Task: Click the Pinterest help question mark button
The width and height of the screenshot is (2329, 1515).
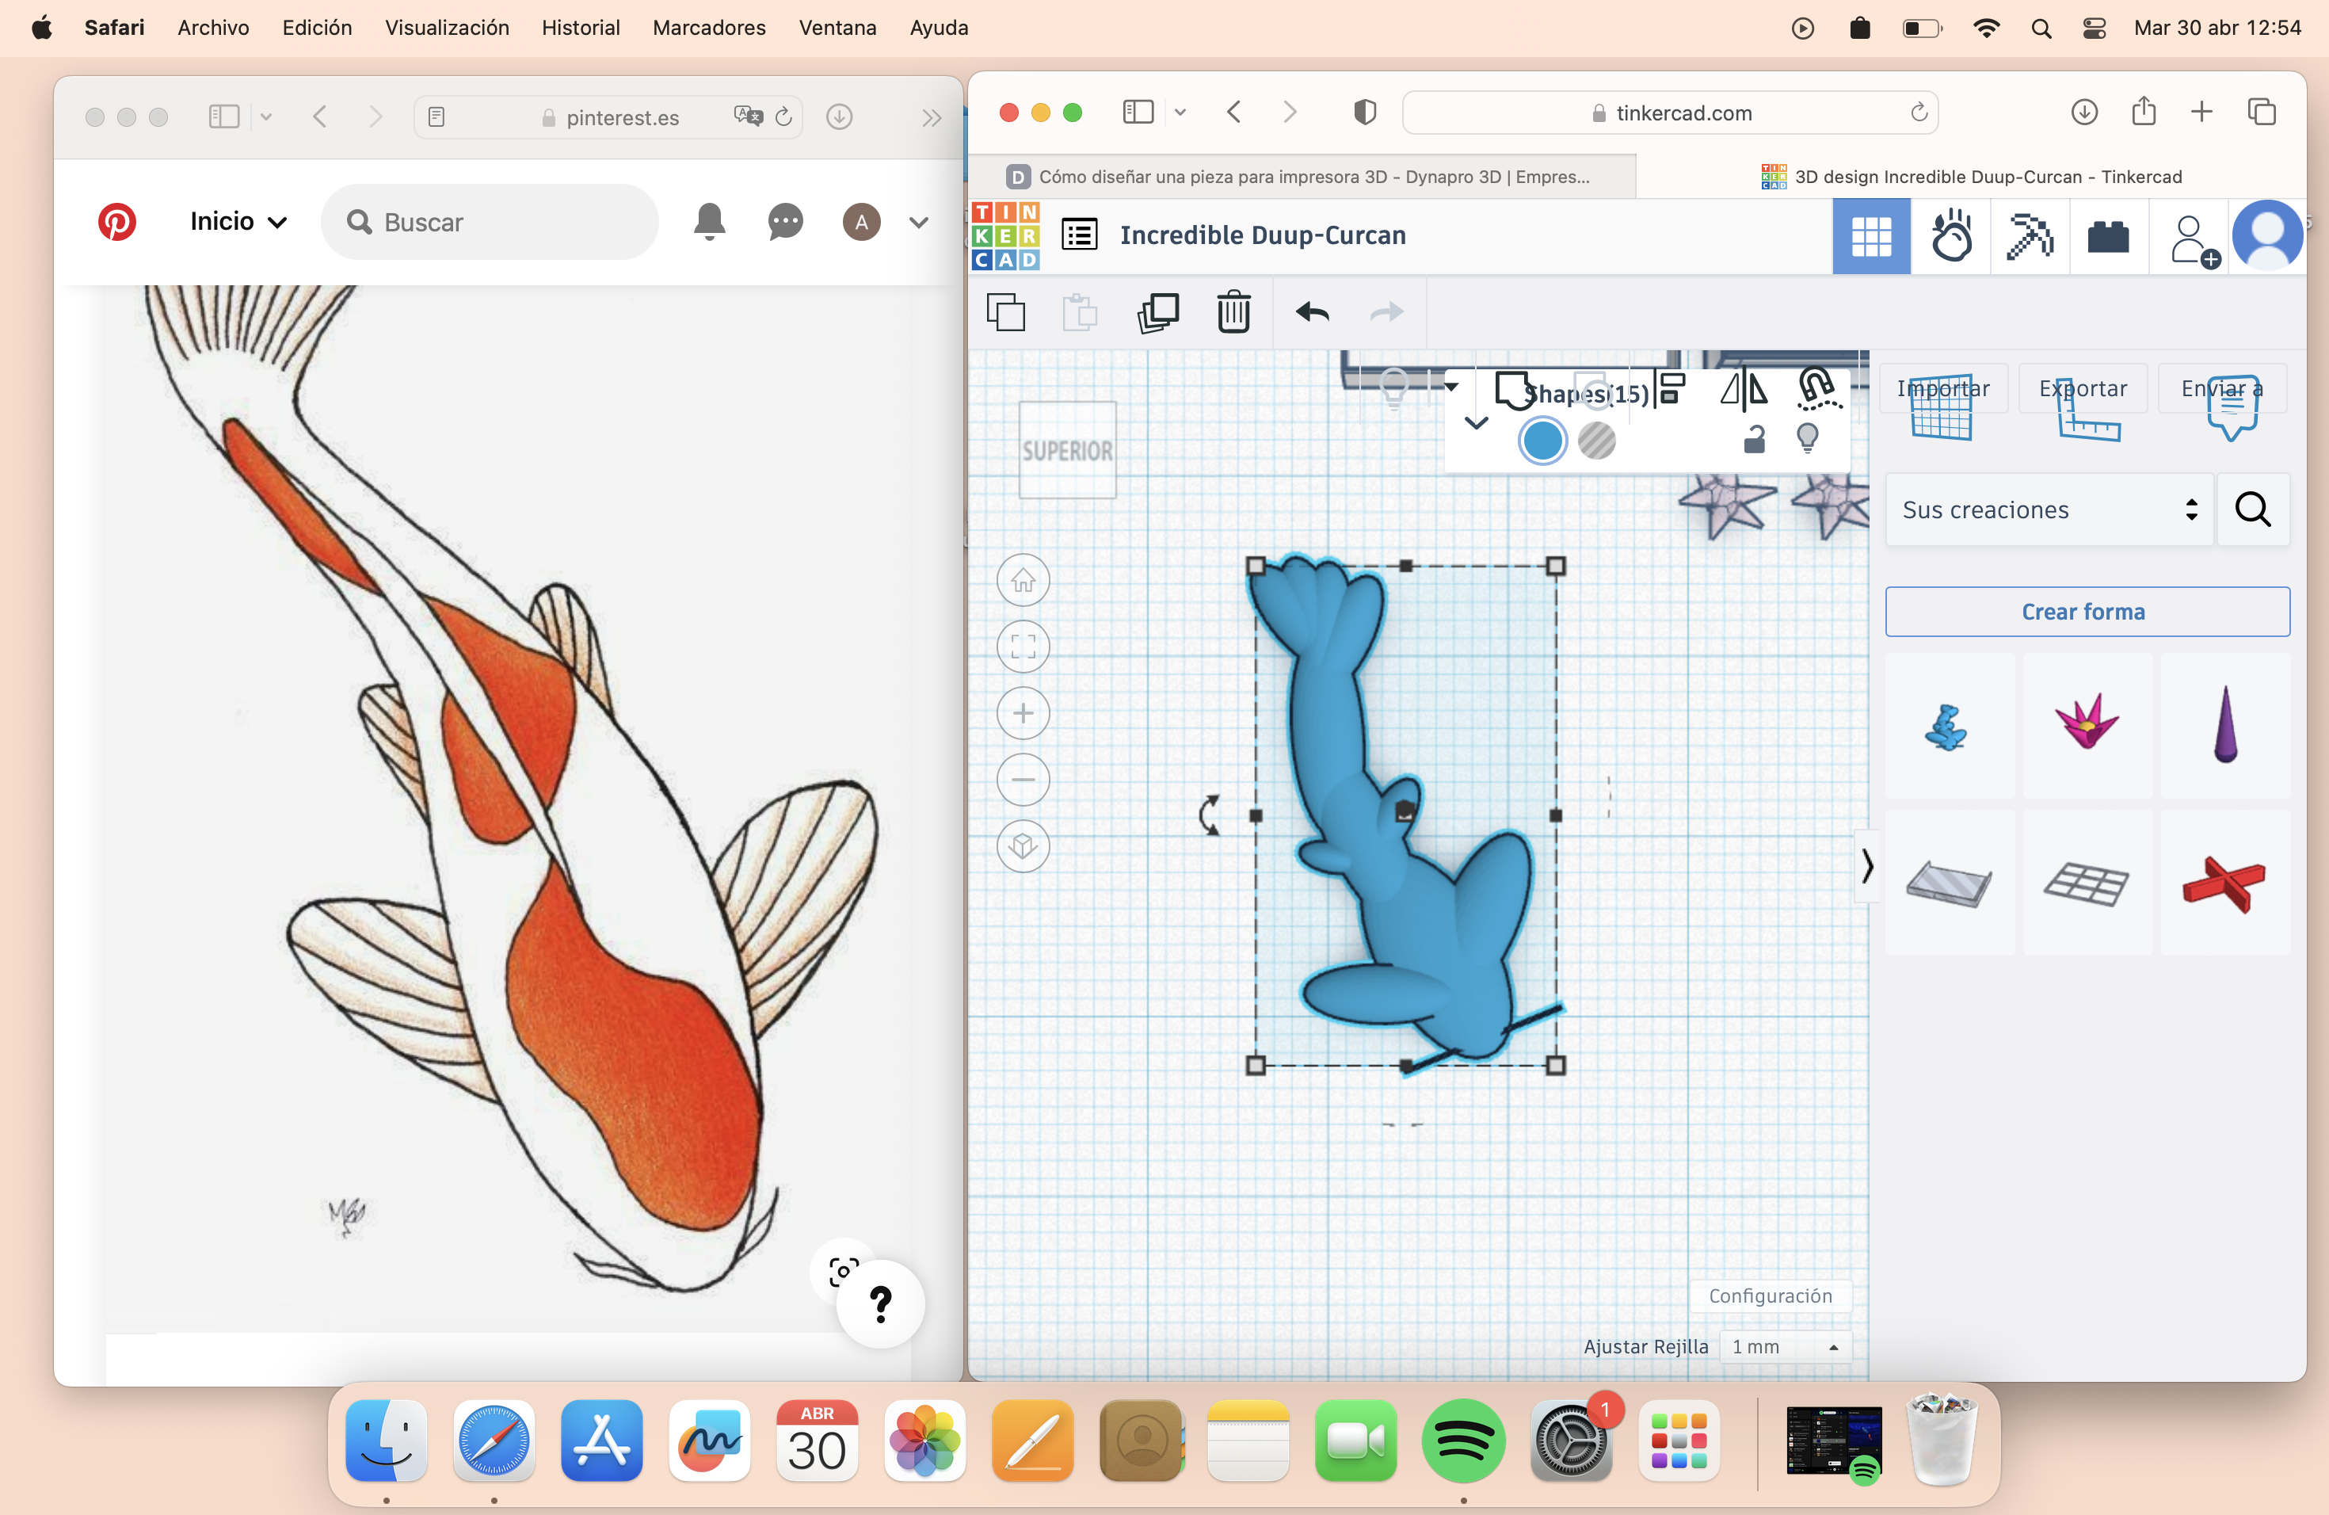Action: pyautogui.click(x=880, y=1304)
